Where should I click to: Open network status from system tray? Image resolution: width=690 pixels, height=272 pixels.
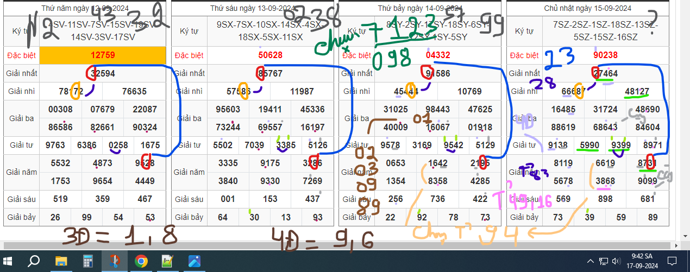[604, 261]
